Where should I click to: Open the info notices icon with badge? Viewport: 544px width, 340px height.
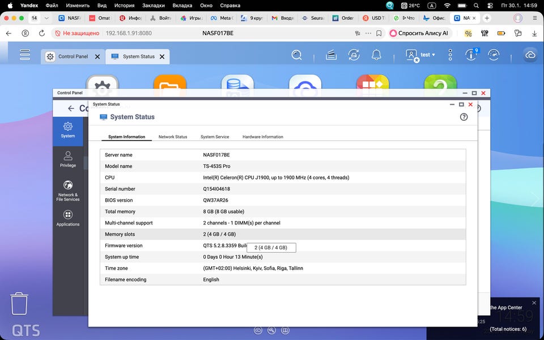[470, 55]
